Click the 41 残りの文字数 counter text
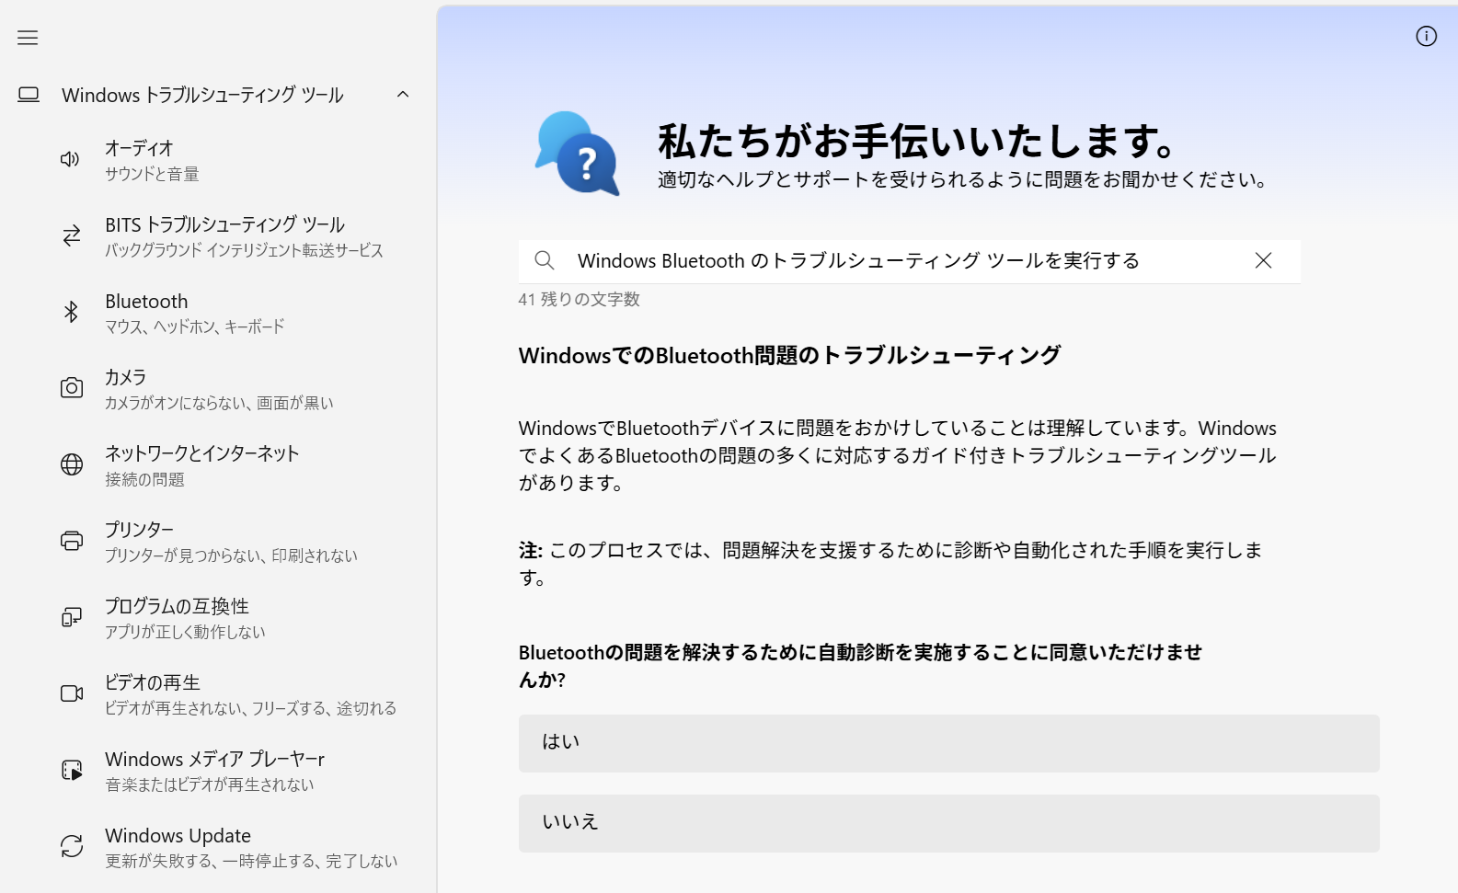Viewport: 1458px width, 893px height. pos(580,299)
